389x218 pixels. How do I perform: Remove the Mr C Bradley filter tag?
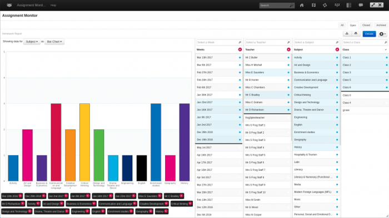click(181, 196)
